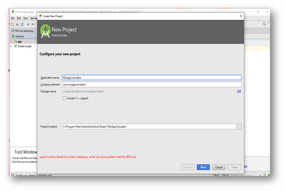Expand the app tree node arrow
Screen dimensions: 286x192
(11, 41)
